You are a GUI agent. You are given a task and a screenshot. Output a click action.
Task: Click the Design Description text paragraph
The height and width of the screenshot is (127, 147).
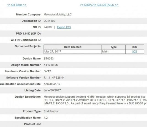(x=95, y=100)
